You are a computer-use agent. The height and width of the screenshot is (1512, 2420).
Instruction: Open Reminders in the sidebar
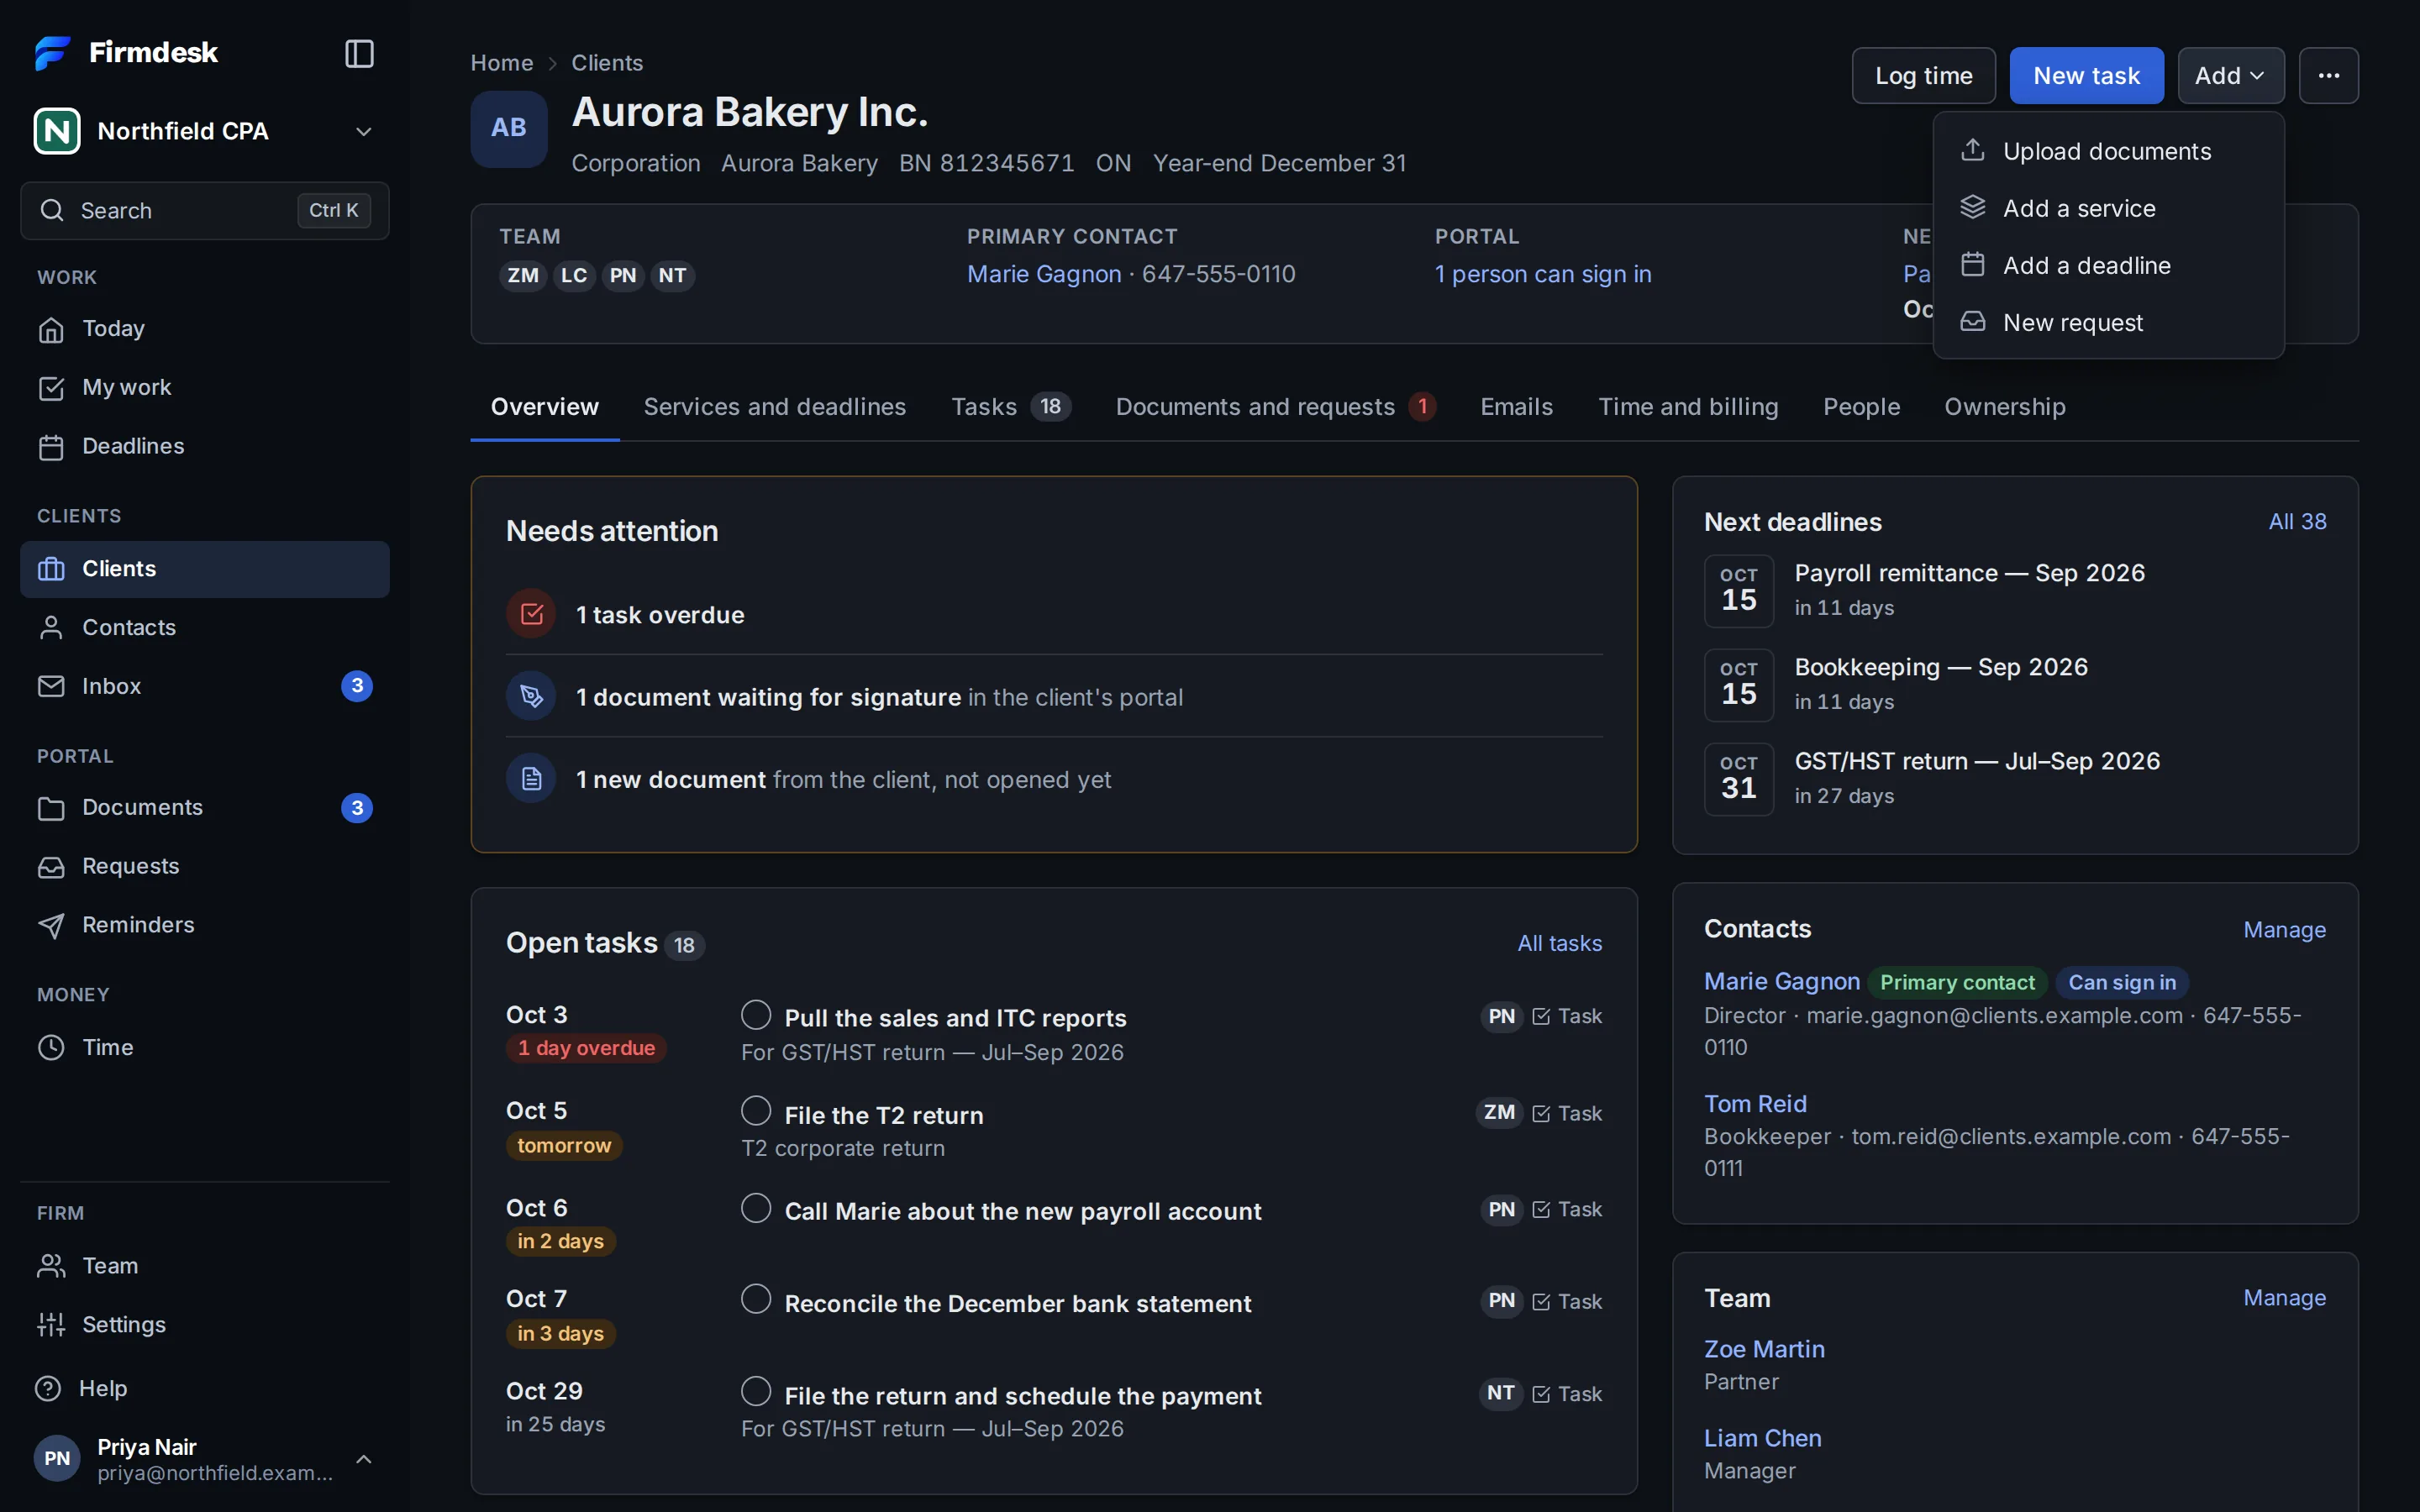pos(204,925)
